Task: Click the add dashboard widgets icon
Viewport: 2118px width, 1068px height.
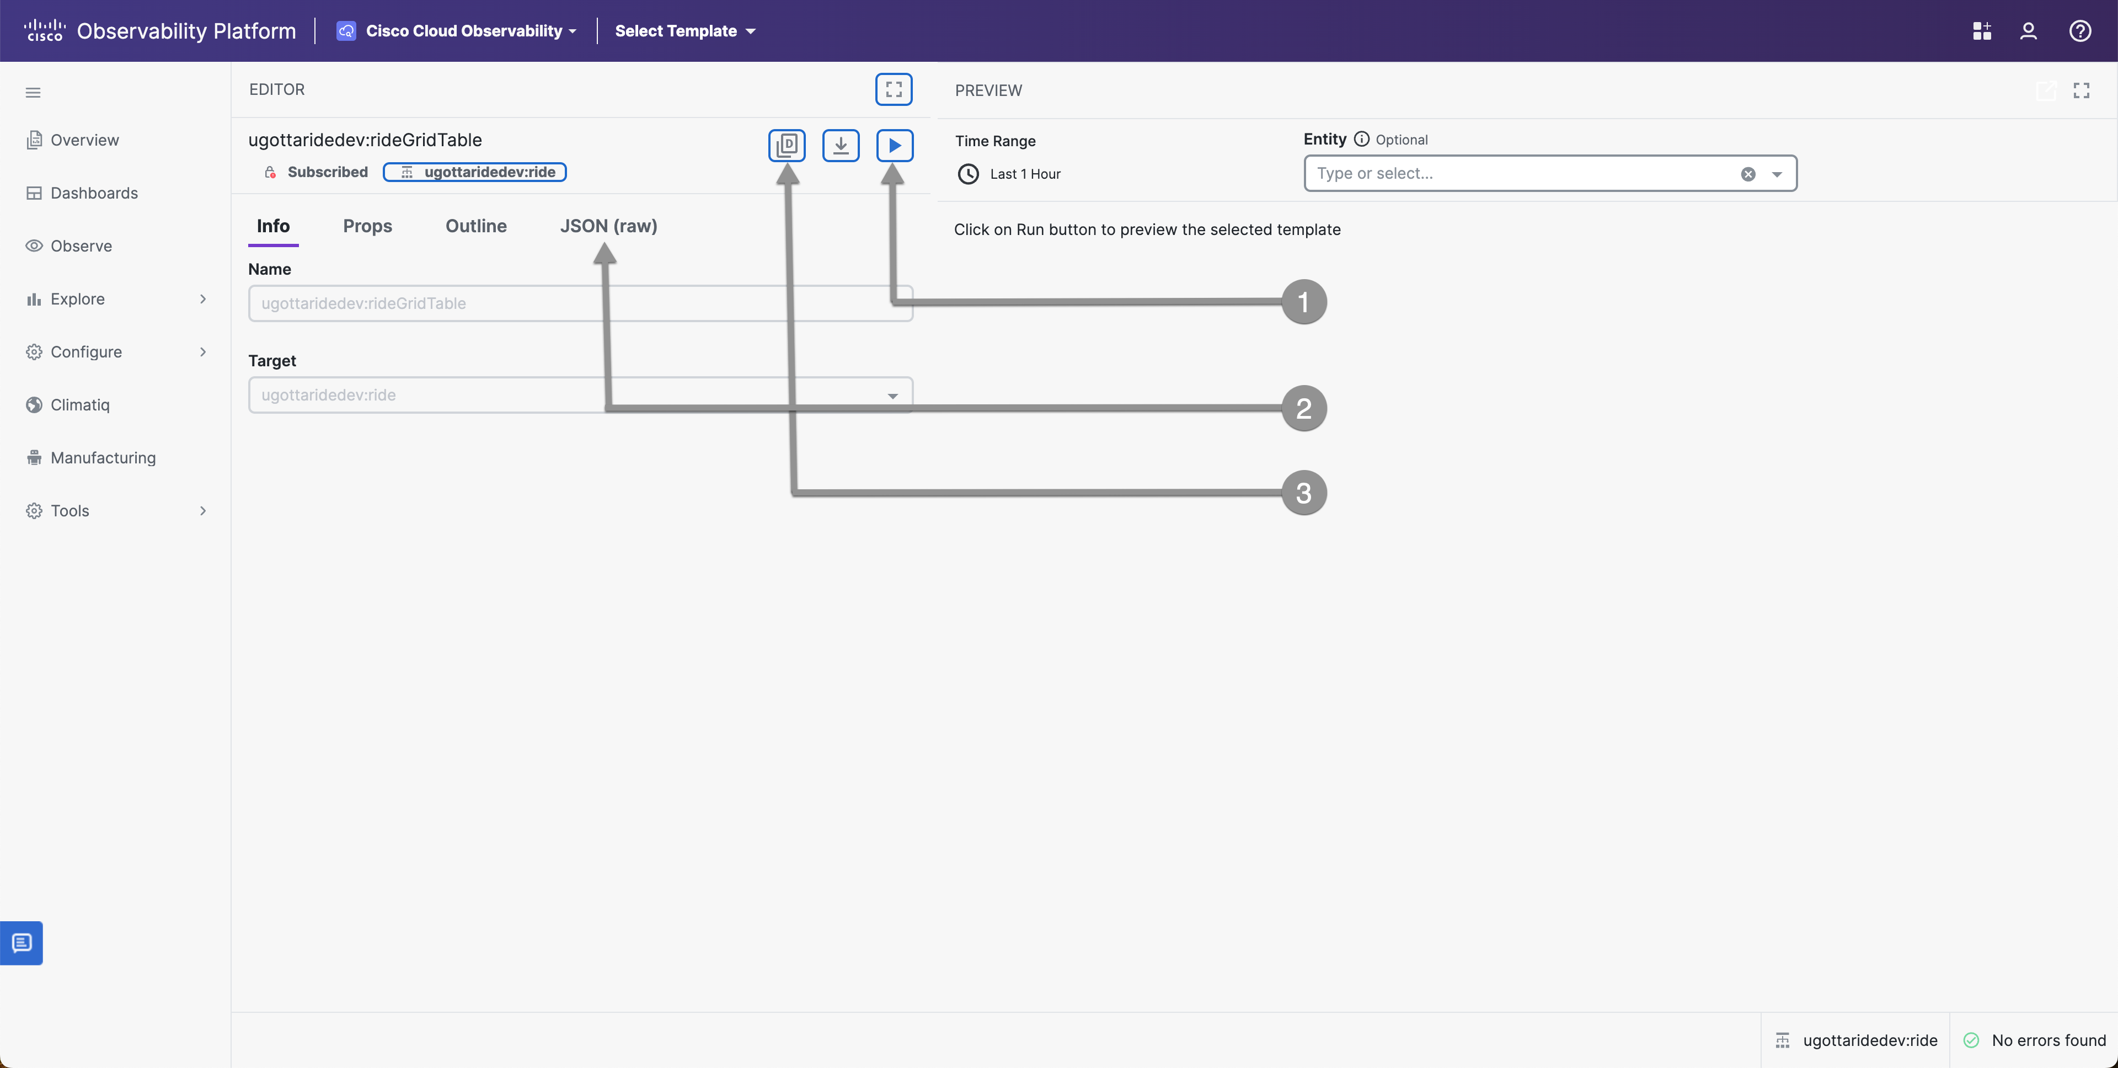Action: [x=1982, y=31]
